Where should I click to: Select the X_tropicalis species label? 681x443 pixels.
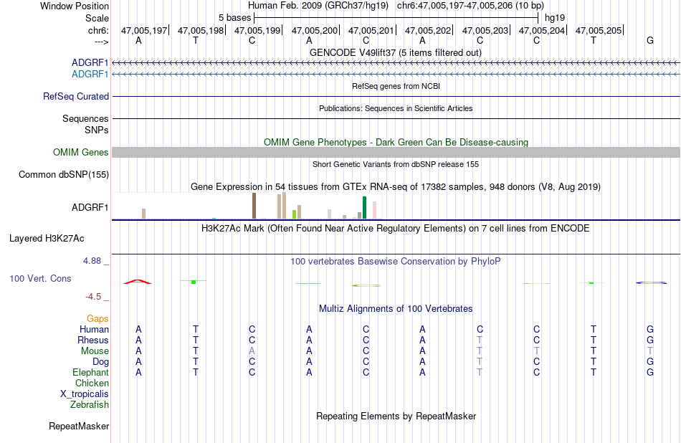tap(85, 394)
